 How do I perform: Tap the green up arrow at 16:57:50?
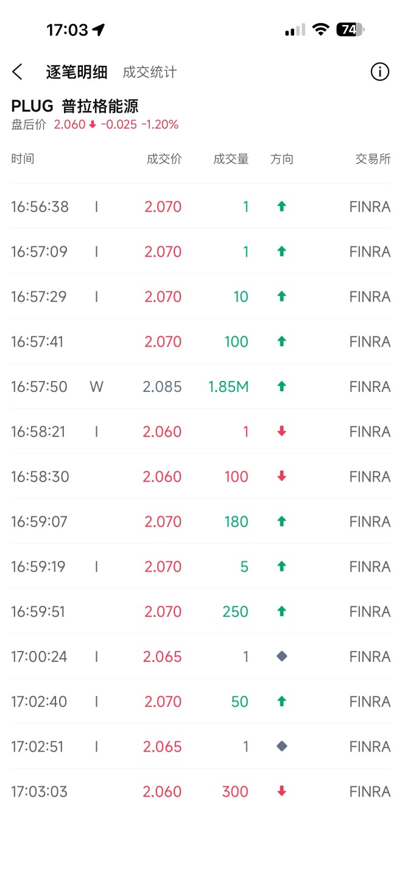click(x=281, y=386)
